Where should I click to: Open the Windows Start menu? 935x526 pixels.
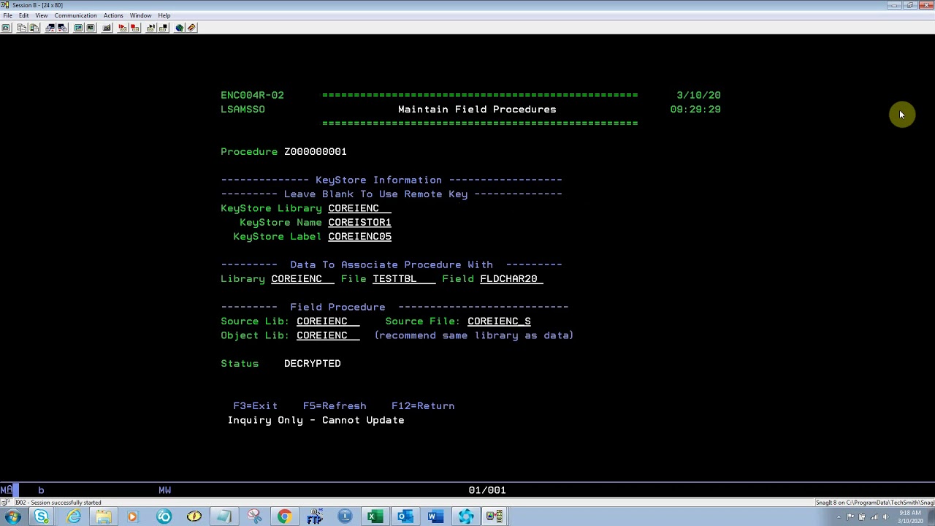tap(12, 517)
